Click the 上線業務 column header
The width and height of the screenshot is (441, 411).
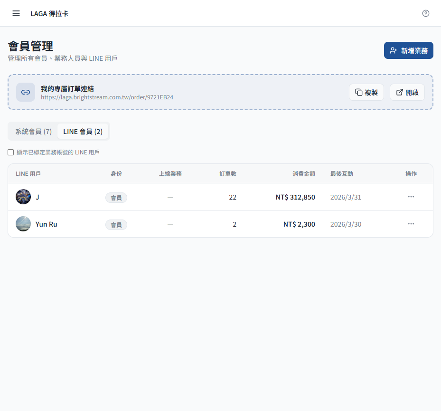[x=170, y=174]
